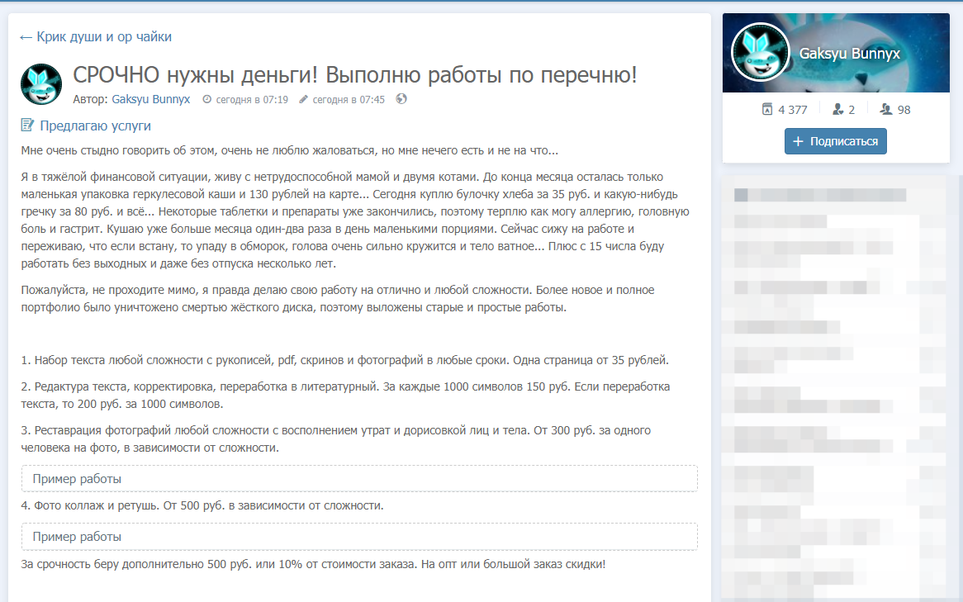Click the clock icon before сегодня в 07:19
Viewport: 963px width, 602px height.
207,99
